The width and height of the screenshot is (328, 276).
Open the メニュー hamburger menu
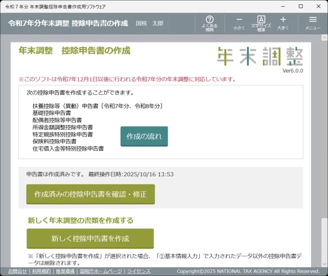click(313, 23)
